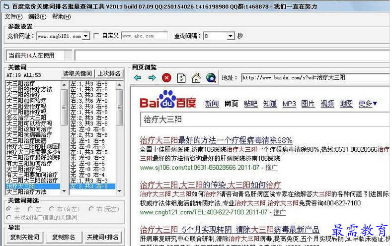
Task: Select the 右(有左) radio button
Action: (52, 209)
